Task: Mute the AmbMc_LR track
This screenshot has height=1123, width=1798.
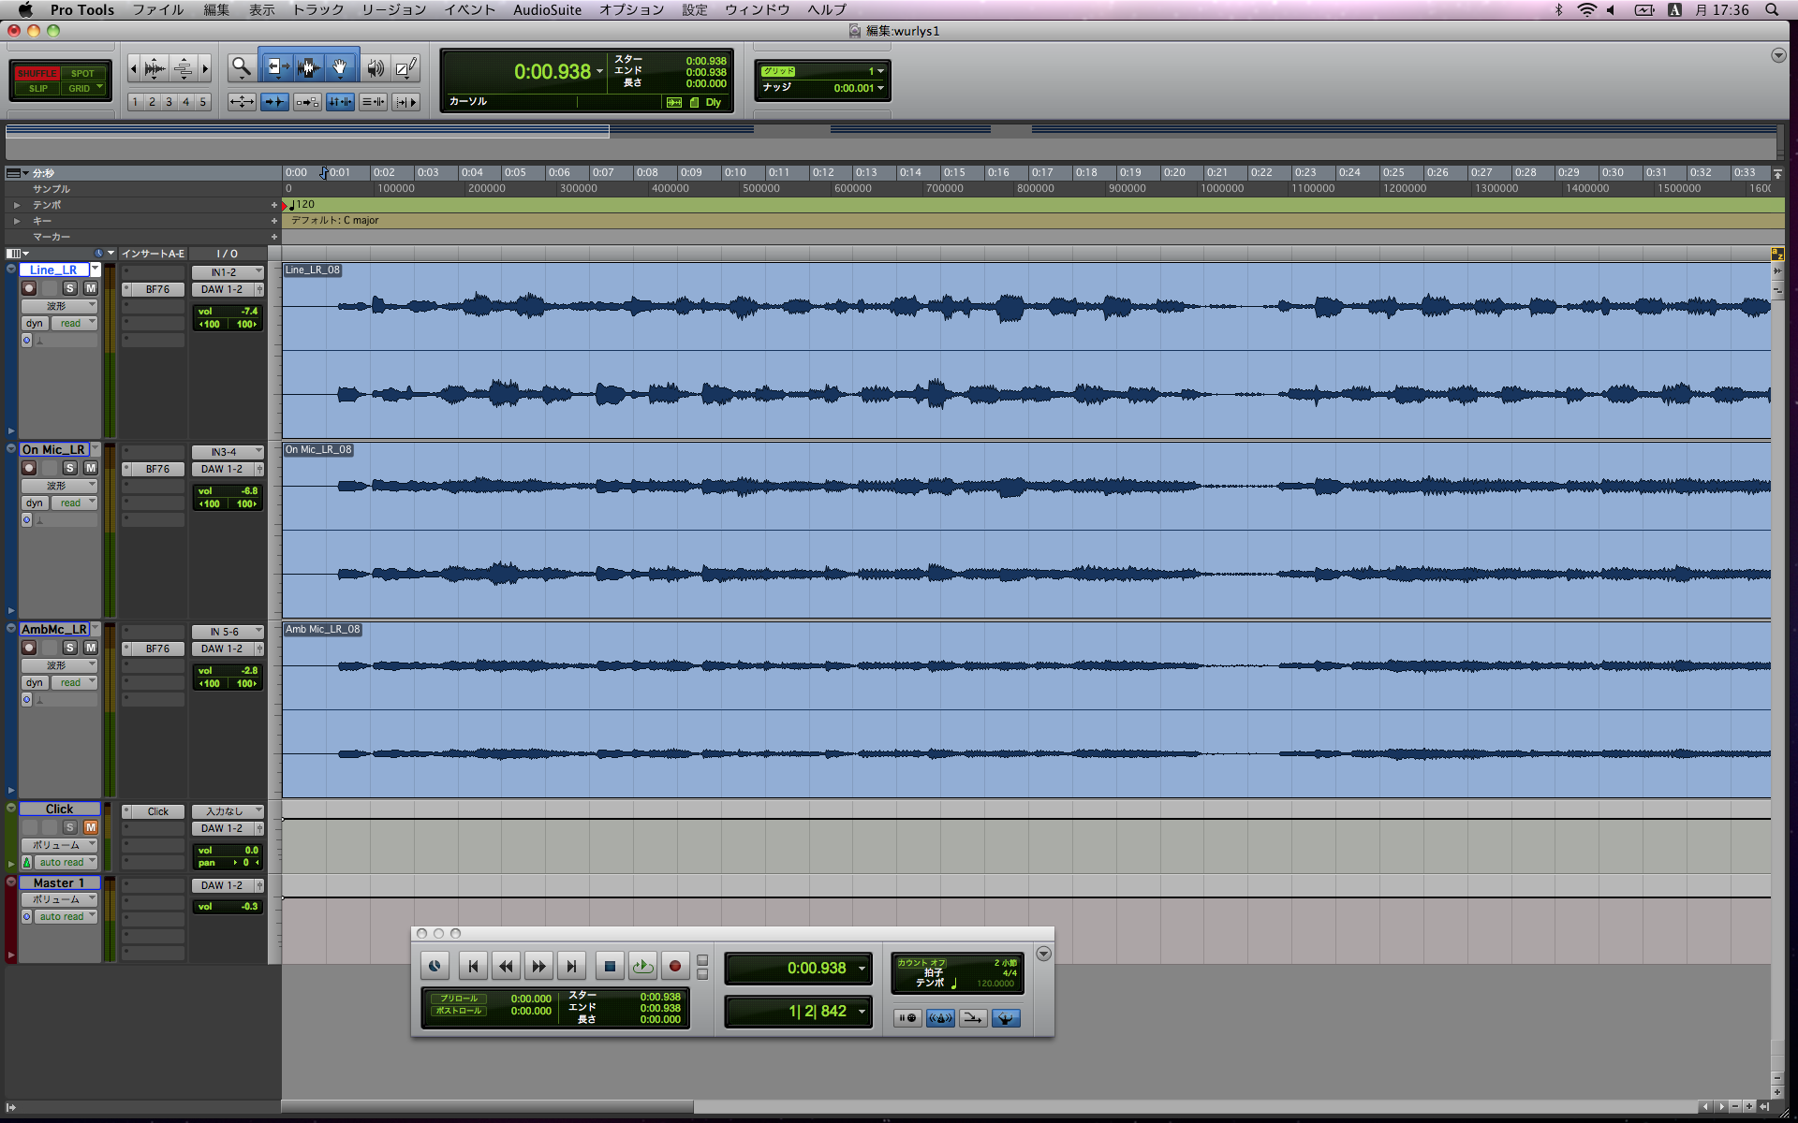Action: pyautogui.click(x=90, y=648)
